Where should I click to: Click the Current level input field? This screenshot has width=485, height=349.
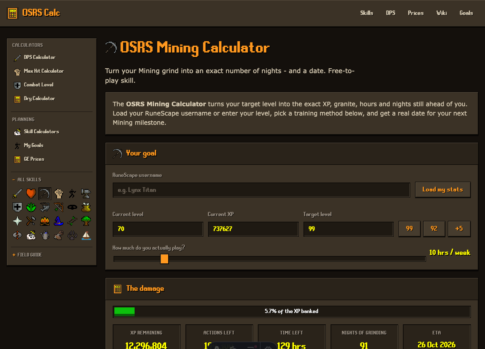[x=158, y=229]
